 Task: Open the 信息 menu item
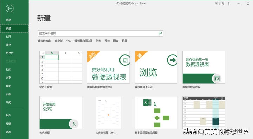coord(8,20)
